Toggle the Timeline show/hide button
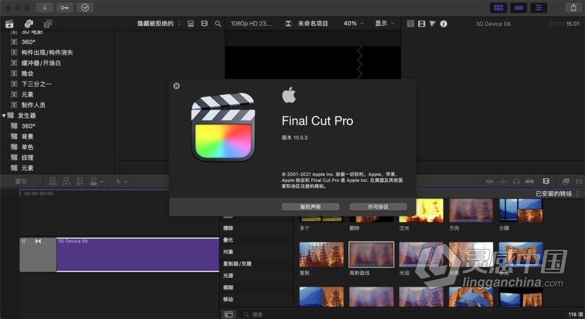The width and height of the screenshot is (585, 319). pos(519,7)
